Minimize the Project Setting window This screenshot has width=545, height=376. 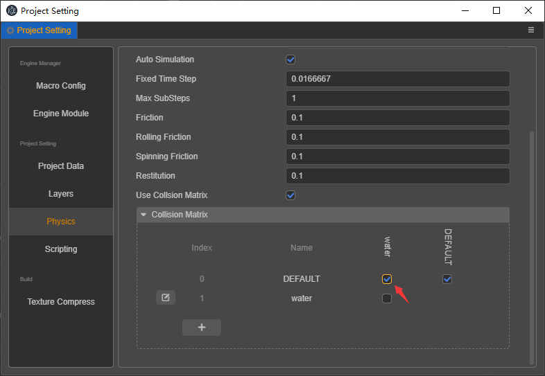pyautogui.click(x=465, y=10)
